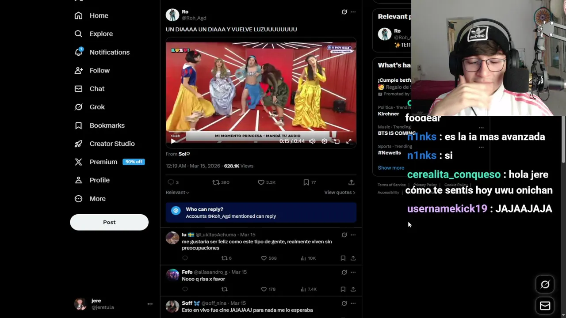Open Notifications in the sidebar
The width and height of the screenshot is (566, 318).
[102, 52]
